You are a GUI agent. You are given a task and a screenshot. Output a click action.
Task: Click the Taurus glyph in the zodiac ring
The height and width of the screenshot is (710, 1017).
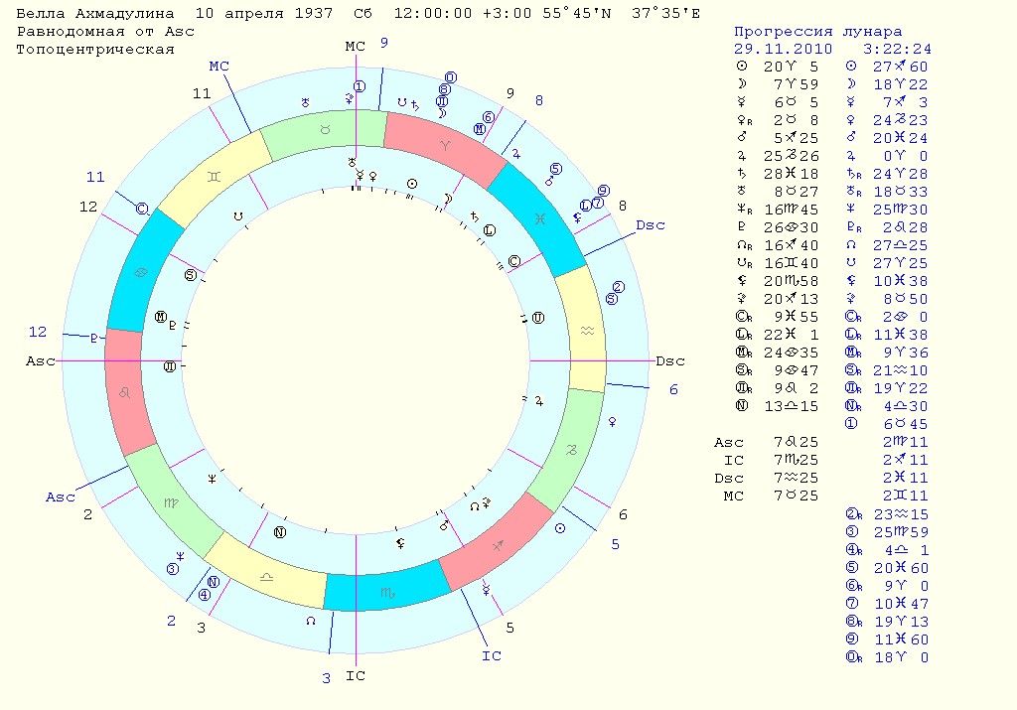(325, 130)
